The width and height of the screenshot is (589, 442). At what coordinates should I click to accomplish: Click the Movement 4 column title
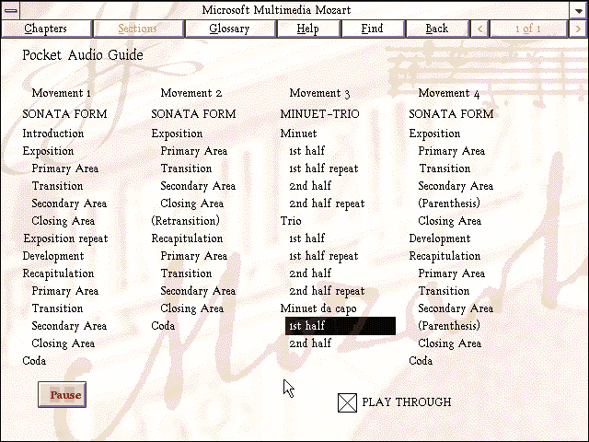tap(449, 93)
